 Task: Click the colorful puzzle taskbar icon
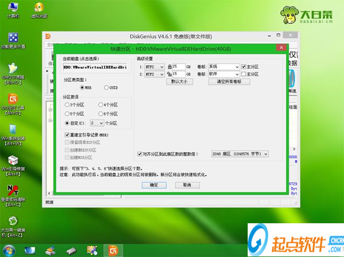point(92,251)
